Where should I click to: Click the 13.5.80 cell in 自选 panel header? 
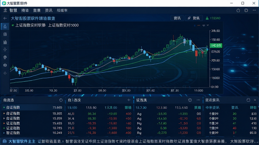91,108
